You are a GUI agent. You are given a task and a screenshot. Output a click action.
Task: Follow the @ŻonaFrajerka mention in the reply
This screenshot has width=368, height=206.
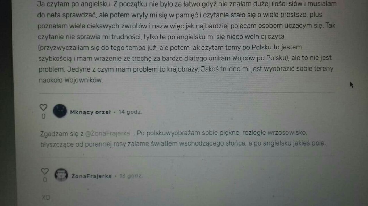click(x=108, y=133)
